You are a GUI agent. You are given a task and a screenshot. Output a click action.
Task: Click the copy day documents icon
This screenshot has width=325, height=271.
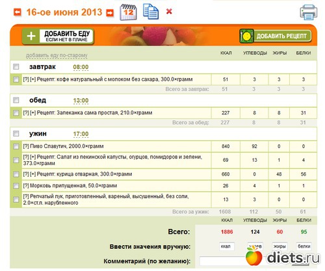[x=151, y=12]
